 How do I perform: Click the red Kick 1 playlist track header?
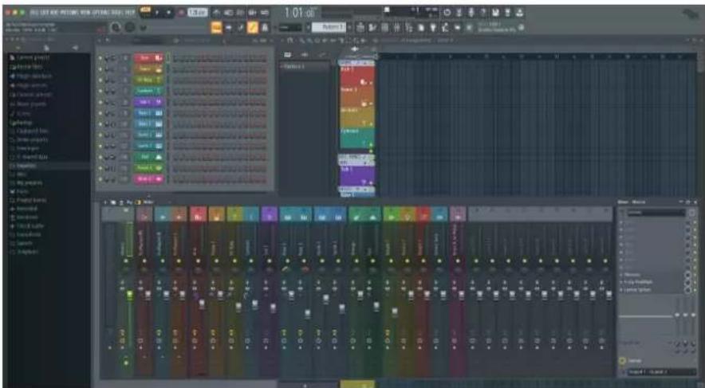[357, 76]
